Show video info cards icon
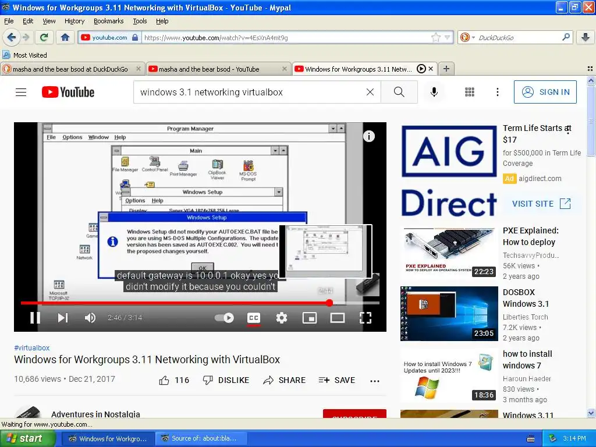This screenshot has height=447, width=596. [368, 136]
